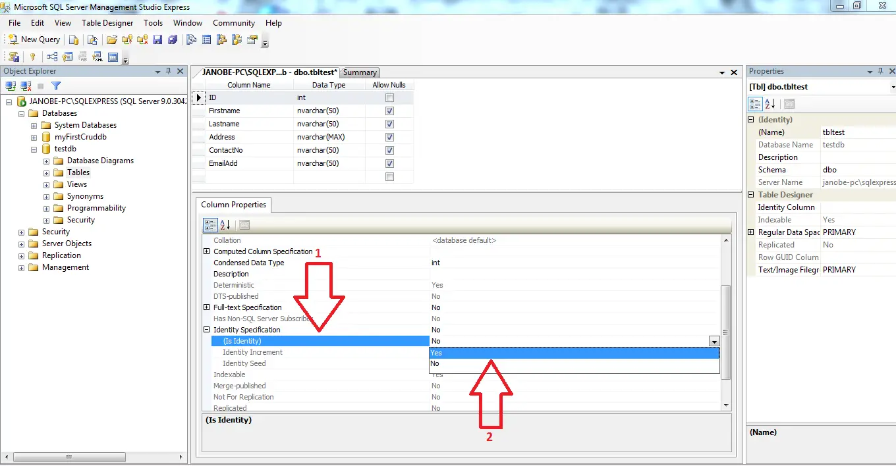Open the Table Designer menu

(107, 22)
